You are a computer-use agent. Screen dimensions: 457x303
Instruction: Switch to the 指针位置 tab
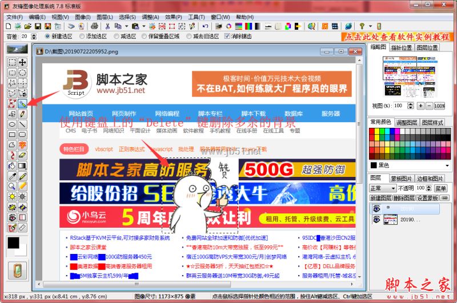(x=402, y=48)
